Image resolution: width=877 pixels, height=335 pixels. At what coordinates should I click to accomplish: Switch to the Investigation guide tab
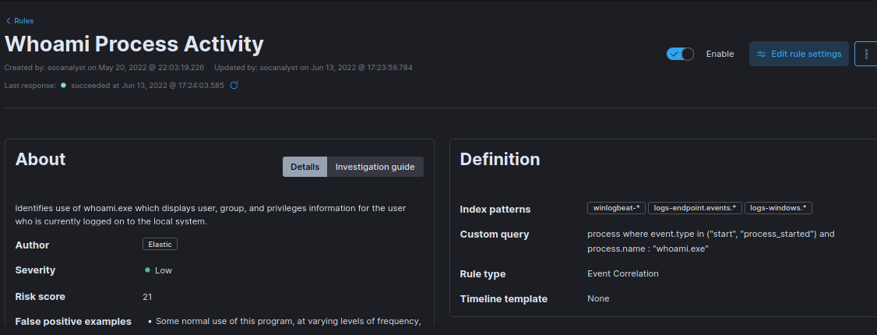[x=375, y=167]
